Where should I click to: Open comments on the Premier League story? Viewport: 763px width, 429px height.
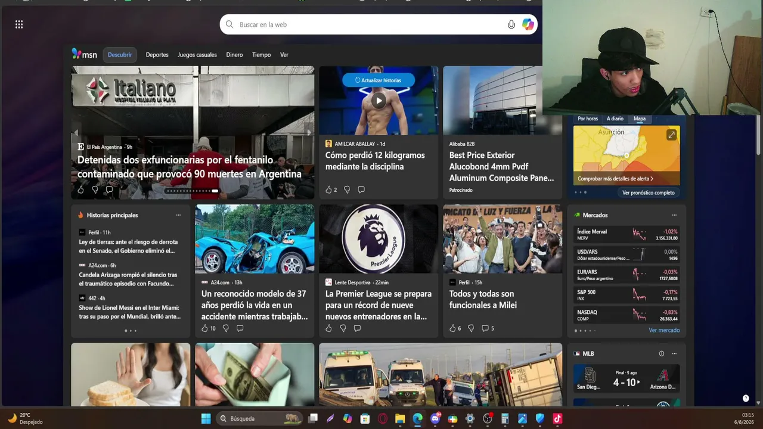pyautogui.click(x=357, y=328)
